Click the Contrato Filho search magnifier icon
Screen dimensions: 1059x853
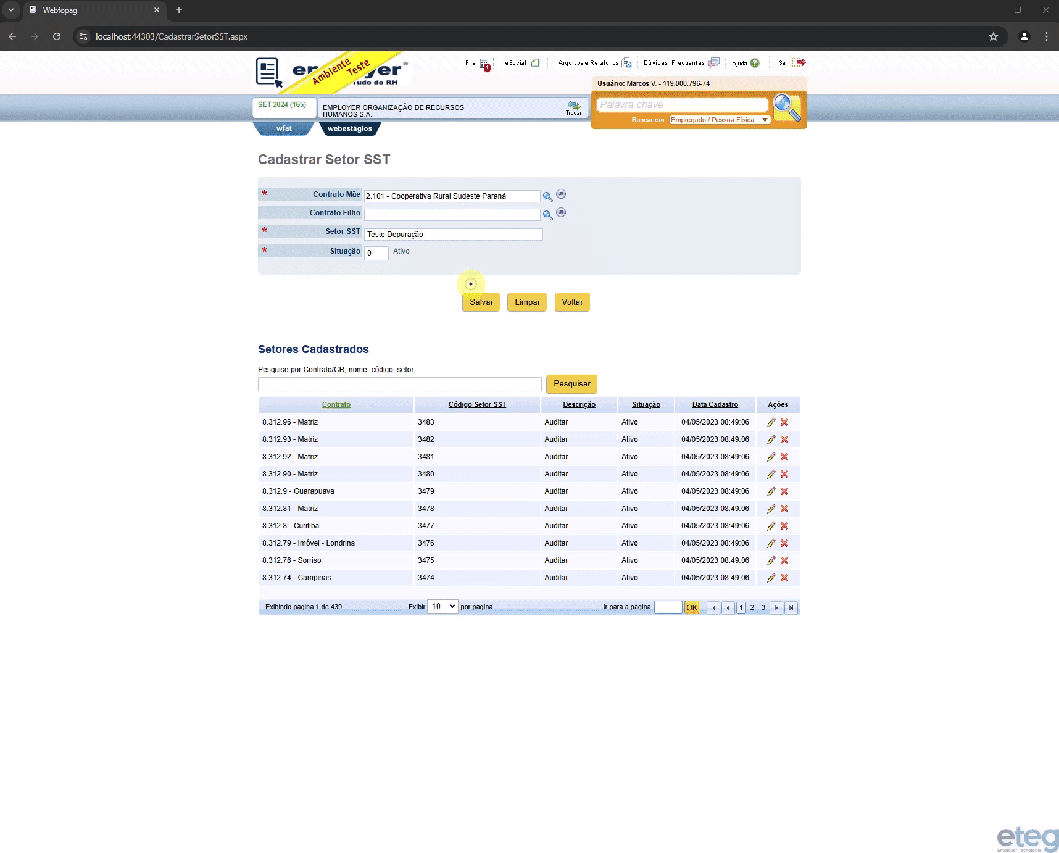pyautogui.click(x=547, y=215)
